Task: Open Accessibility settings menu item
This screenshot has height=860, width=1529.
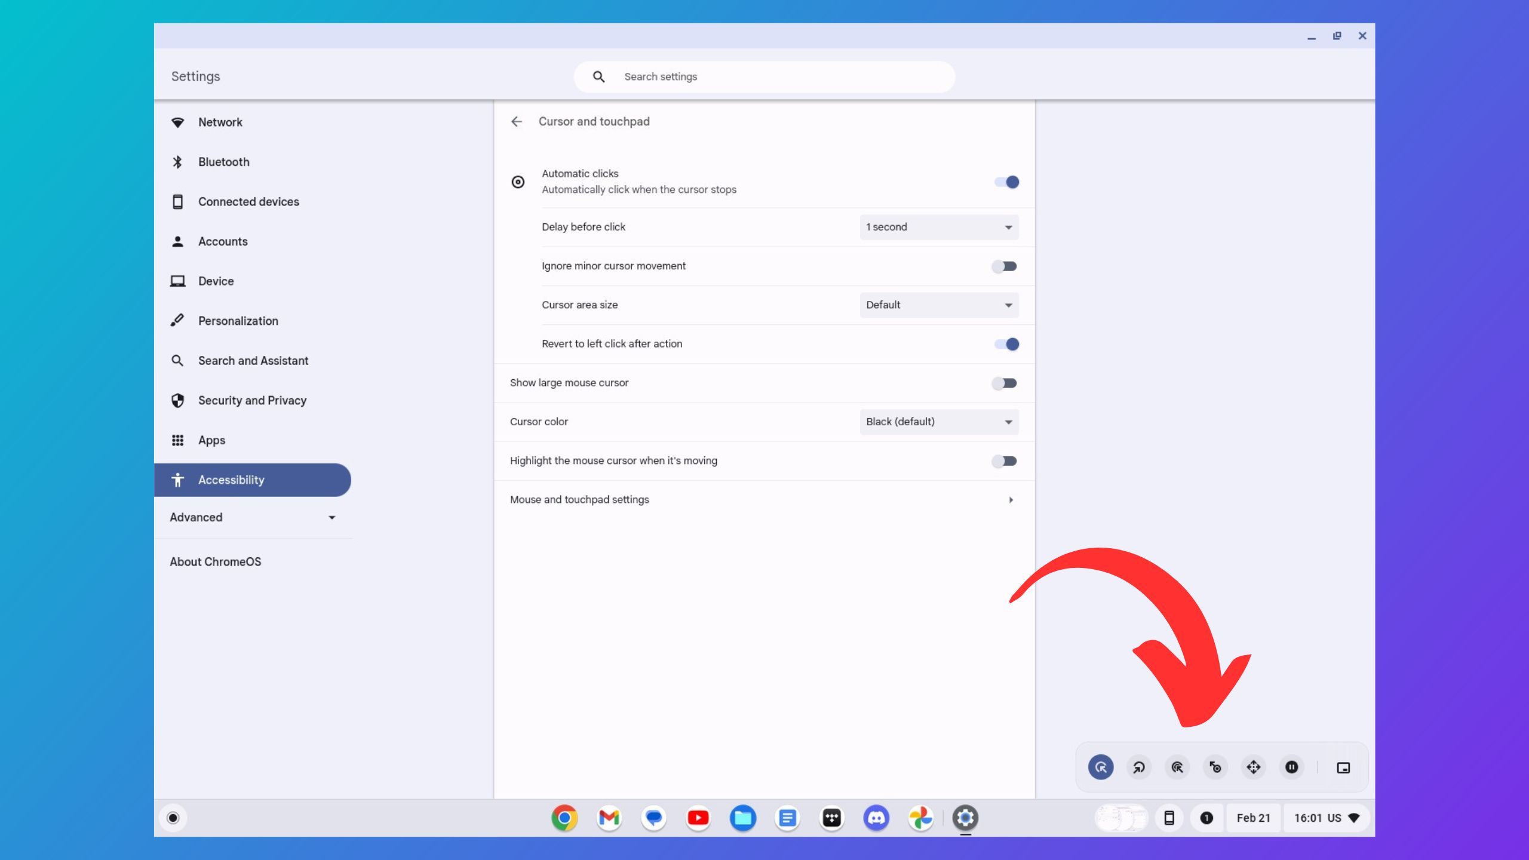Action: tap(231, 480)
